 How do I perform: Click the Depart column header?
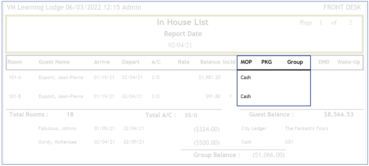coord(131,62)
